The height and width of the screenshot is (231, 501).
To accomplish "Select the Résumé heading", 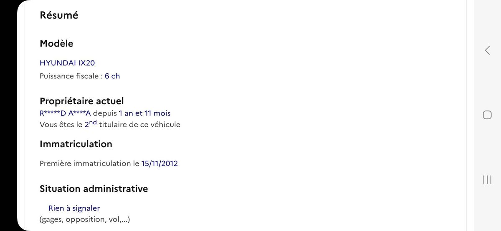I will (59, 15).
